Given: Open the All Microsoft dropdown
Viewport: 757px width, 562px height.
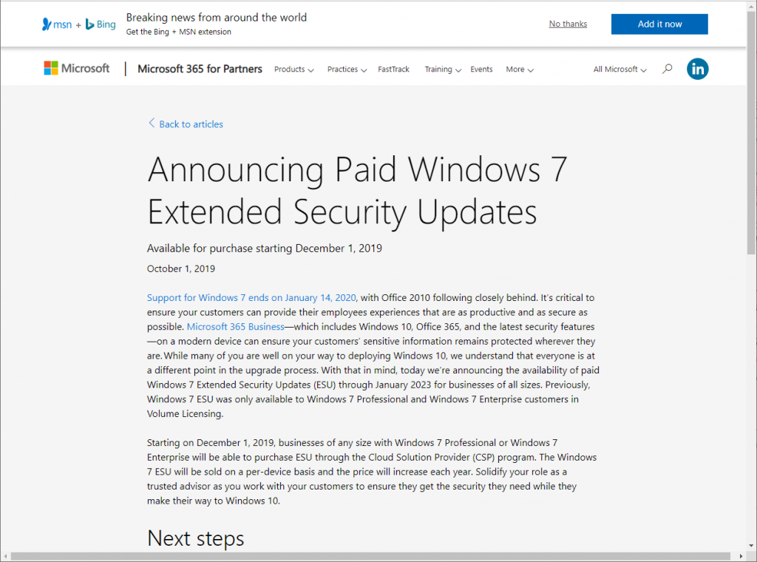Looking at the screenshot, I should coord(620,70).
